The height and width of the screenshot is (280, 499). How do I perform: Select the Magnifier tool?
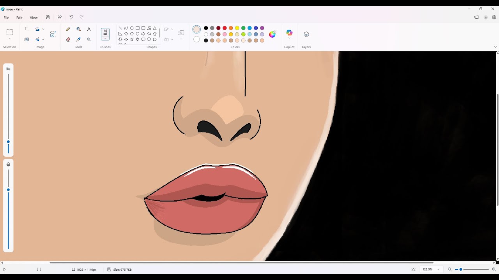(89, 39)
